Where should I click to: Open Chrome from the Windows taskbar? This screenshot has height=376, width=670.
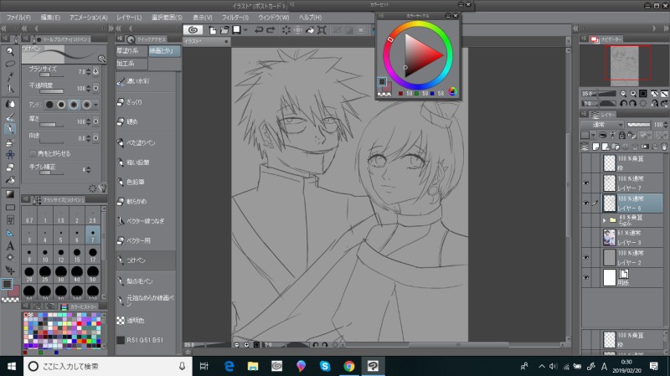[349, 366]
